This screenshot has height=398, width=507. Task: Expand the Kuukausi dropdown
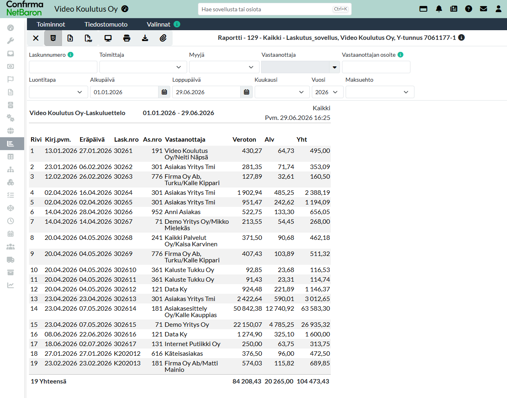click(x=282, y=92)
